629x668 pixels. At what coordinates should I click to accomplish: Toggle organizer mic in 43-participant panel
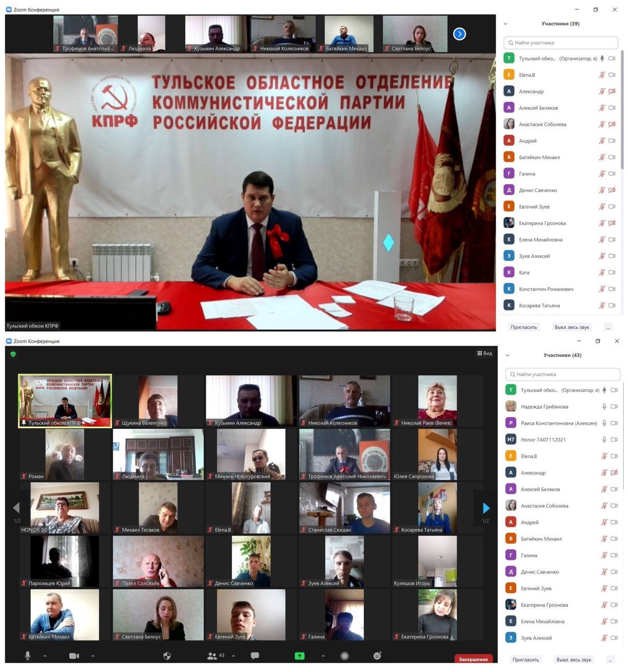(x=604, y=390)
